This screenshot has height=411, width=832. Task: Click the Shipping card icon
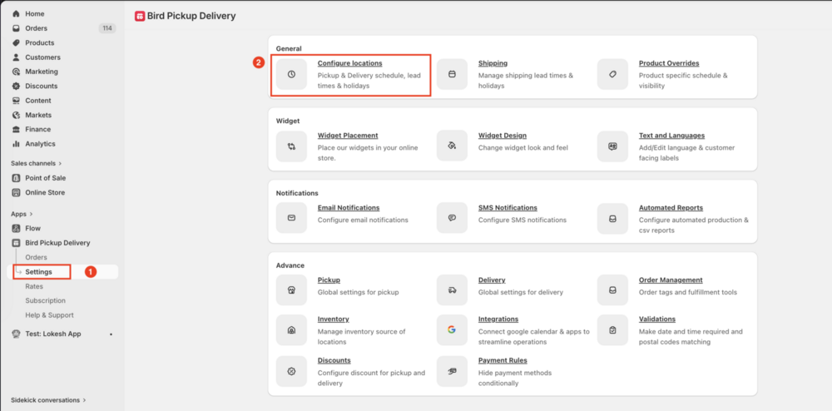coord(452,74)
